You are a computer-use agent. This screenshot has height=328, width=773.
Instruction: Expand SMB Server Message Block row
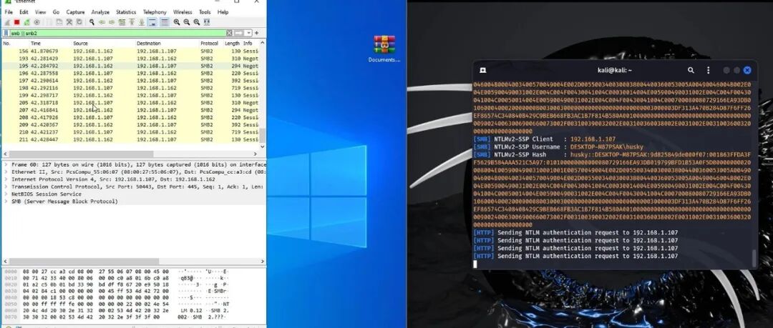pos(6,202)
